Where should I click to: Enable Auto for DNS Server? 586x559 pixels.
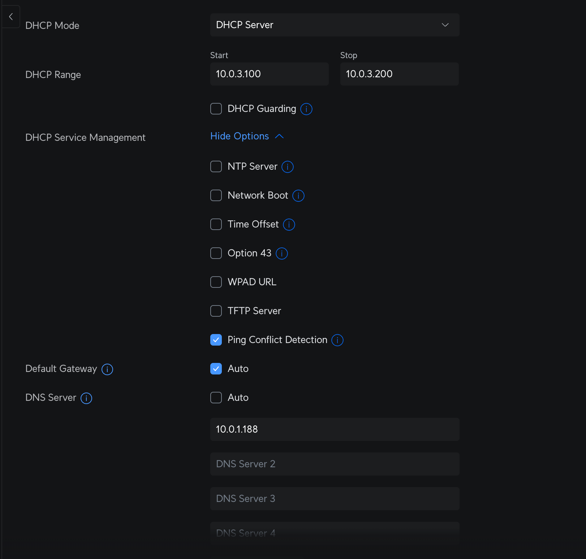pyautogui.click(x=216, y=398)
